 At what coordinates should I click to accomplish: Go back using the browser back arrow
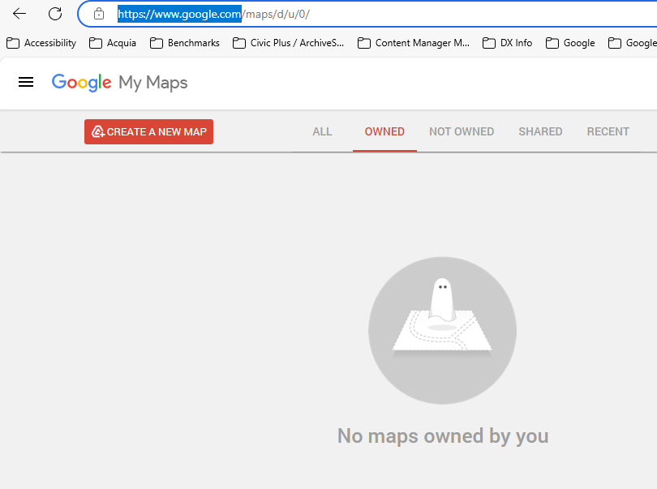pyautogui.click(x=19, y=14)
